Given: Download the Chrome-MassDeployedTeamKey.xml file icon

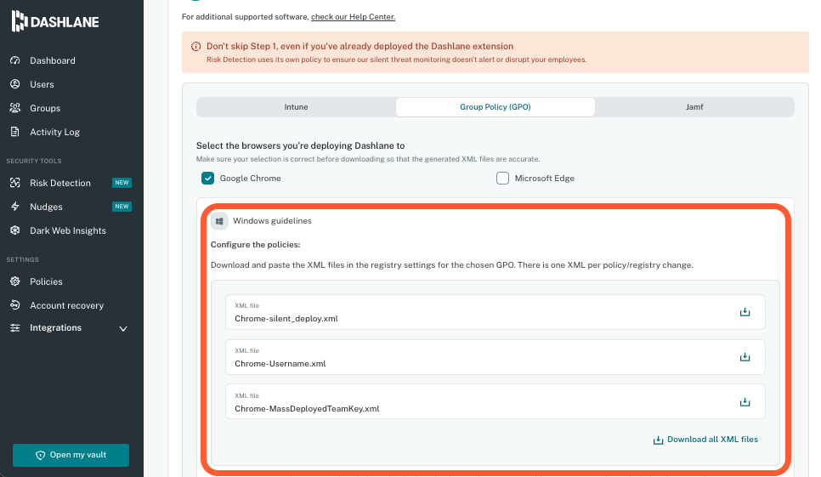Looking at the screenshot, I should [745, 402].
